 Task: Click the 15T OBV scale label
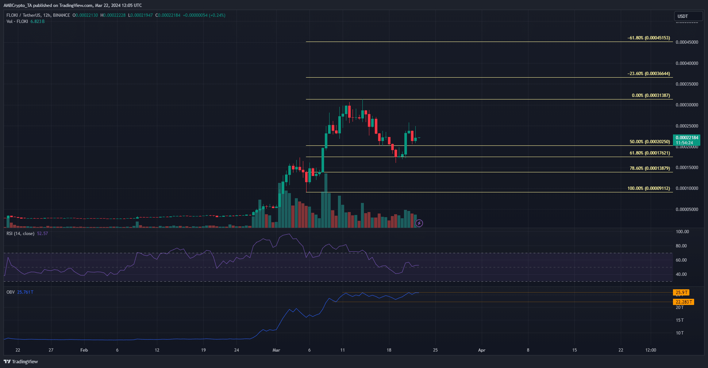(x=680, y=320)
